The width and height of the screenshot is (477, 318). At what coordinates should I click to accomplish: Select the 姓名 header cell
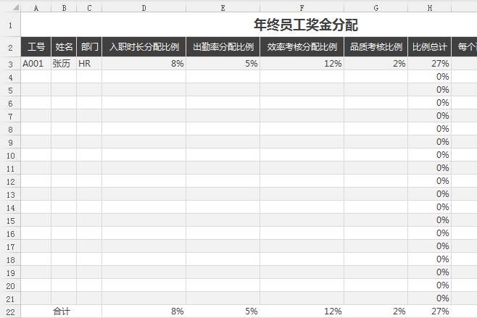64,47
